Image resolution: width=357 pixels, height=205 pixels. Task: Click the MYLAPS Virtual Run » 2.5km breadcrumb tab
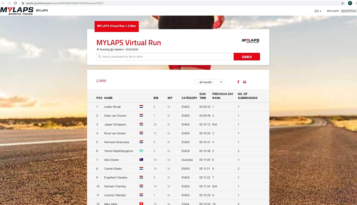tap(116, 26)
